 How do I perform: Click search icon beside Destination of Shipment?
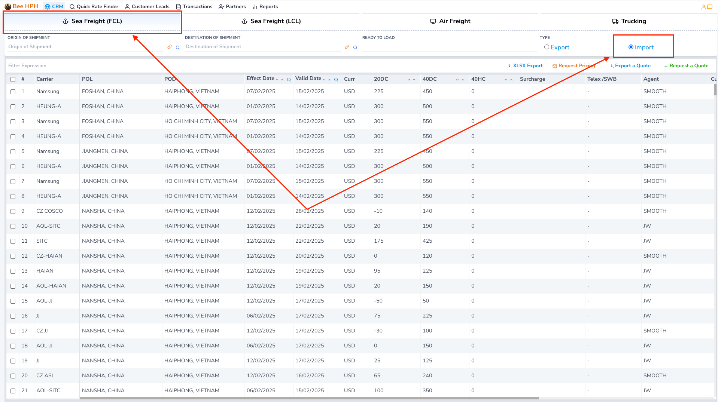click(355, 47)
